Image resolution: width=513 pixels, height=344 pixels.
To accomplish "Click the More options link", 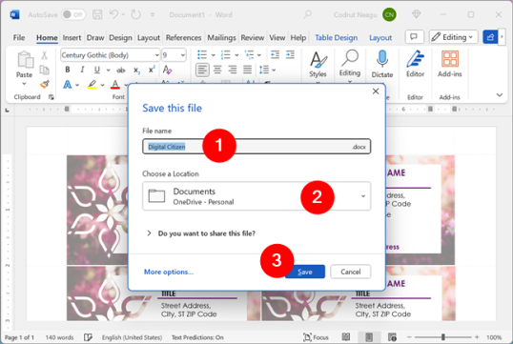I will (x=169, y=273).
